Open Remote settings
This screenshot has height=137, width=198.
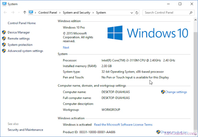coord(19,39)
